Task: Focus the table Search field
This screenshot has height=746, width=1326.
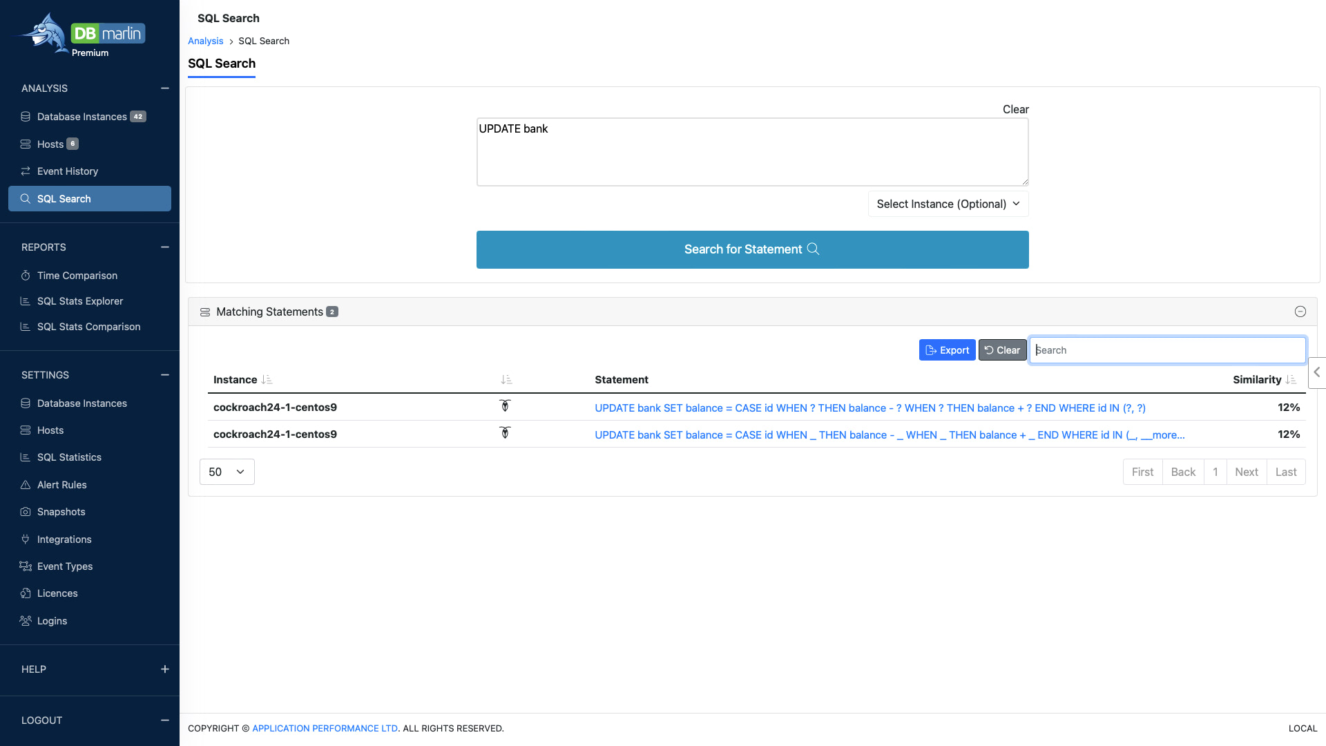Action: (1167, 350)
